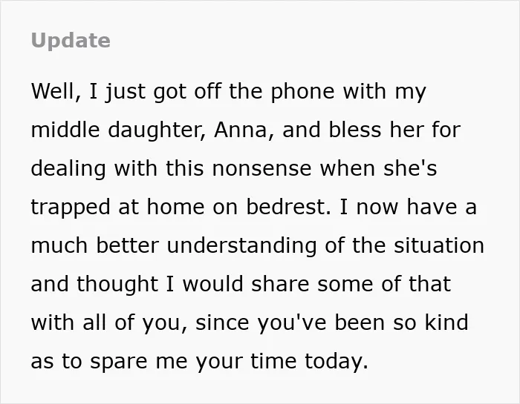Click the word "kind"
The image size is (520, 404).
pyautogui.click(x=446, y=322)
